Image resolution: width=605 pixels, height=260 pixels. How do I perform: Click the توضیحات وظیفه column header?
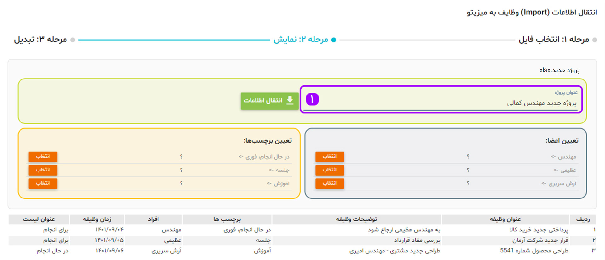click(x=356, y=219)
